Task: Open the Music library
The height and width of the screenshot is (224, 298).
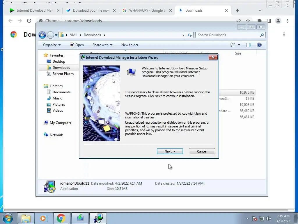Action: click(57, 98)
